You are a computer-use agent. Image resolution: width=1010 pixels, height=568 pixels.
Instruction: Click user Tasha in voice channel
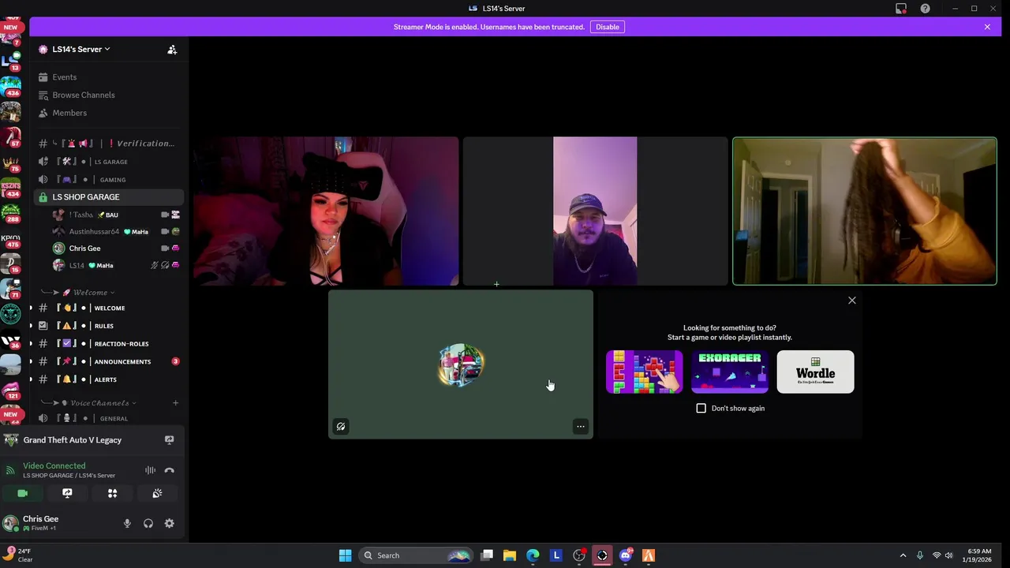(x=114, y=215)
